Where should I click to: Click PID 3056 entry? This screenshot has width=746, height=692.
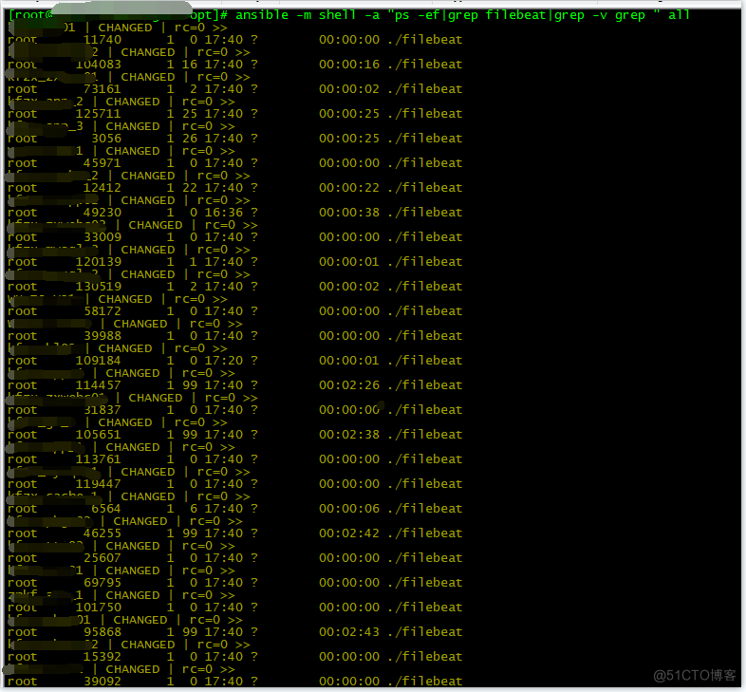pos(106,139)
